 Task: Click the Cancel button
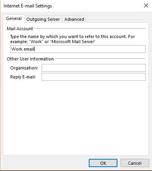pos(135,163)
